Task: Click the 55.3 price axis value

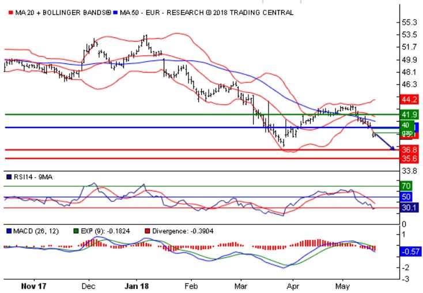Action: 409,22
